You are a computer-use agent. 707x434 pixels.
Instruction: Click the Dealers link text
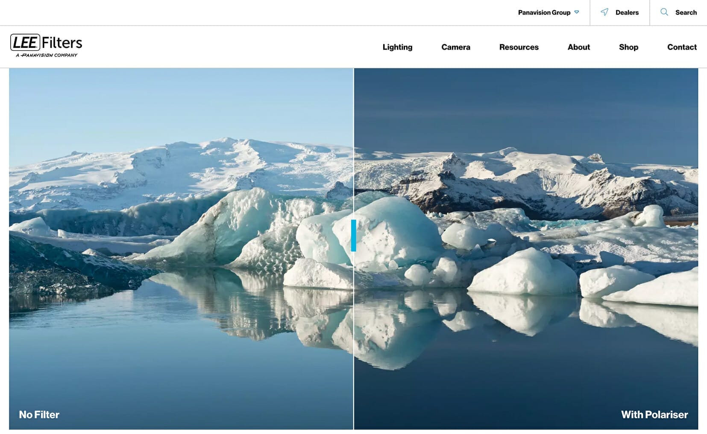coord(627,12)
